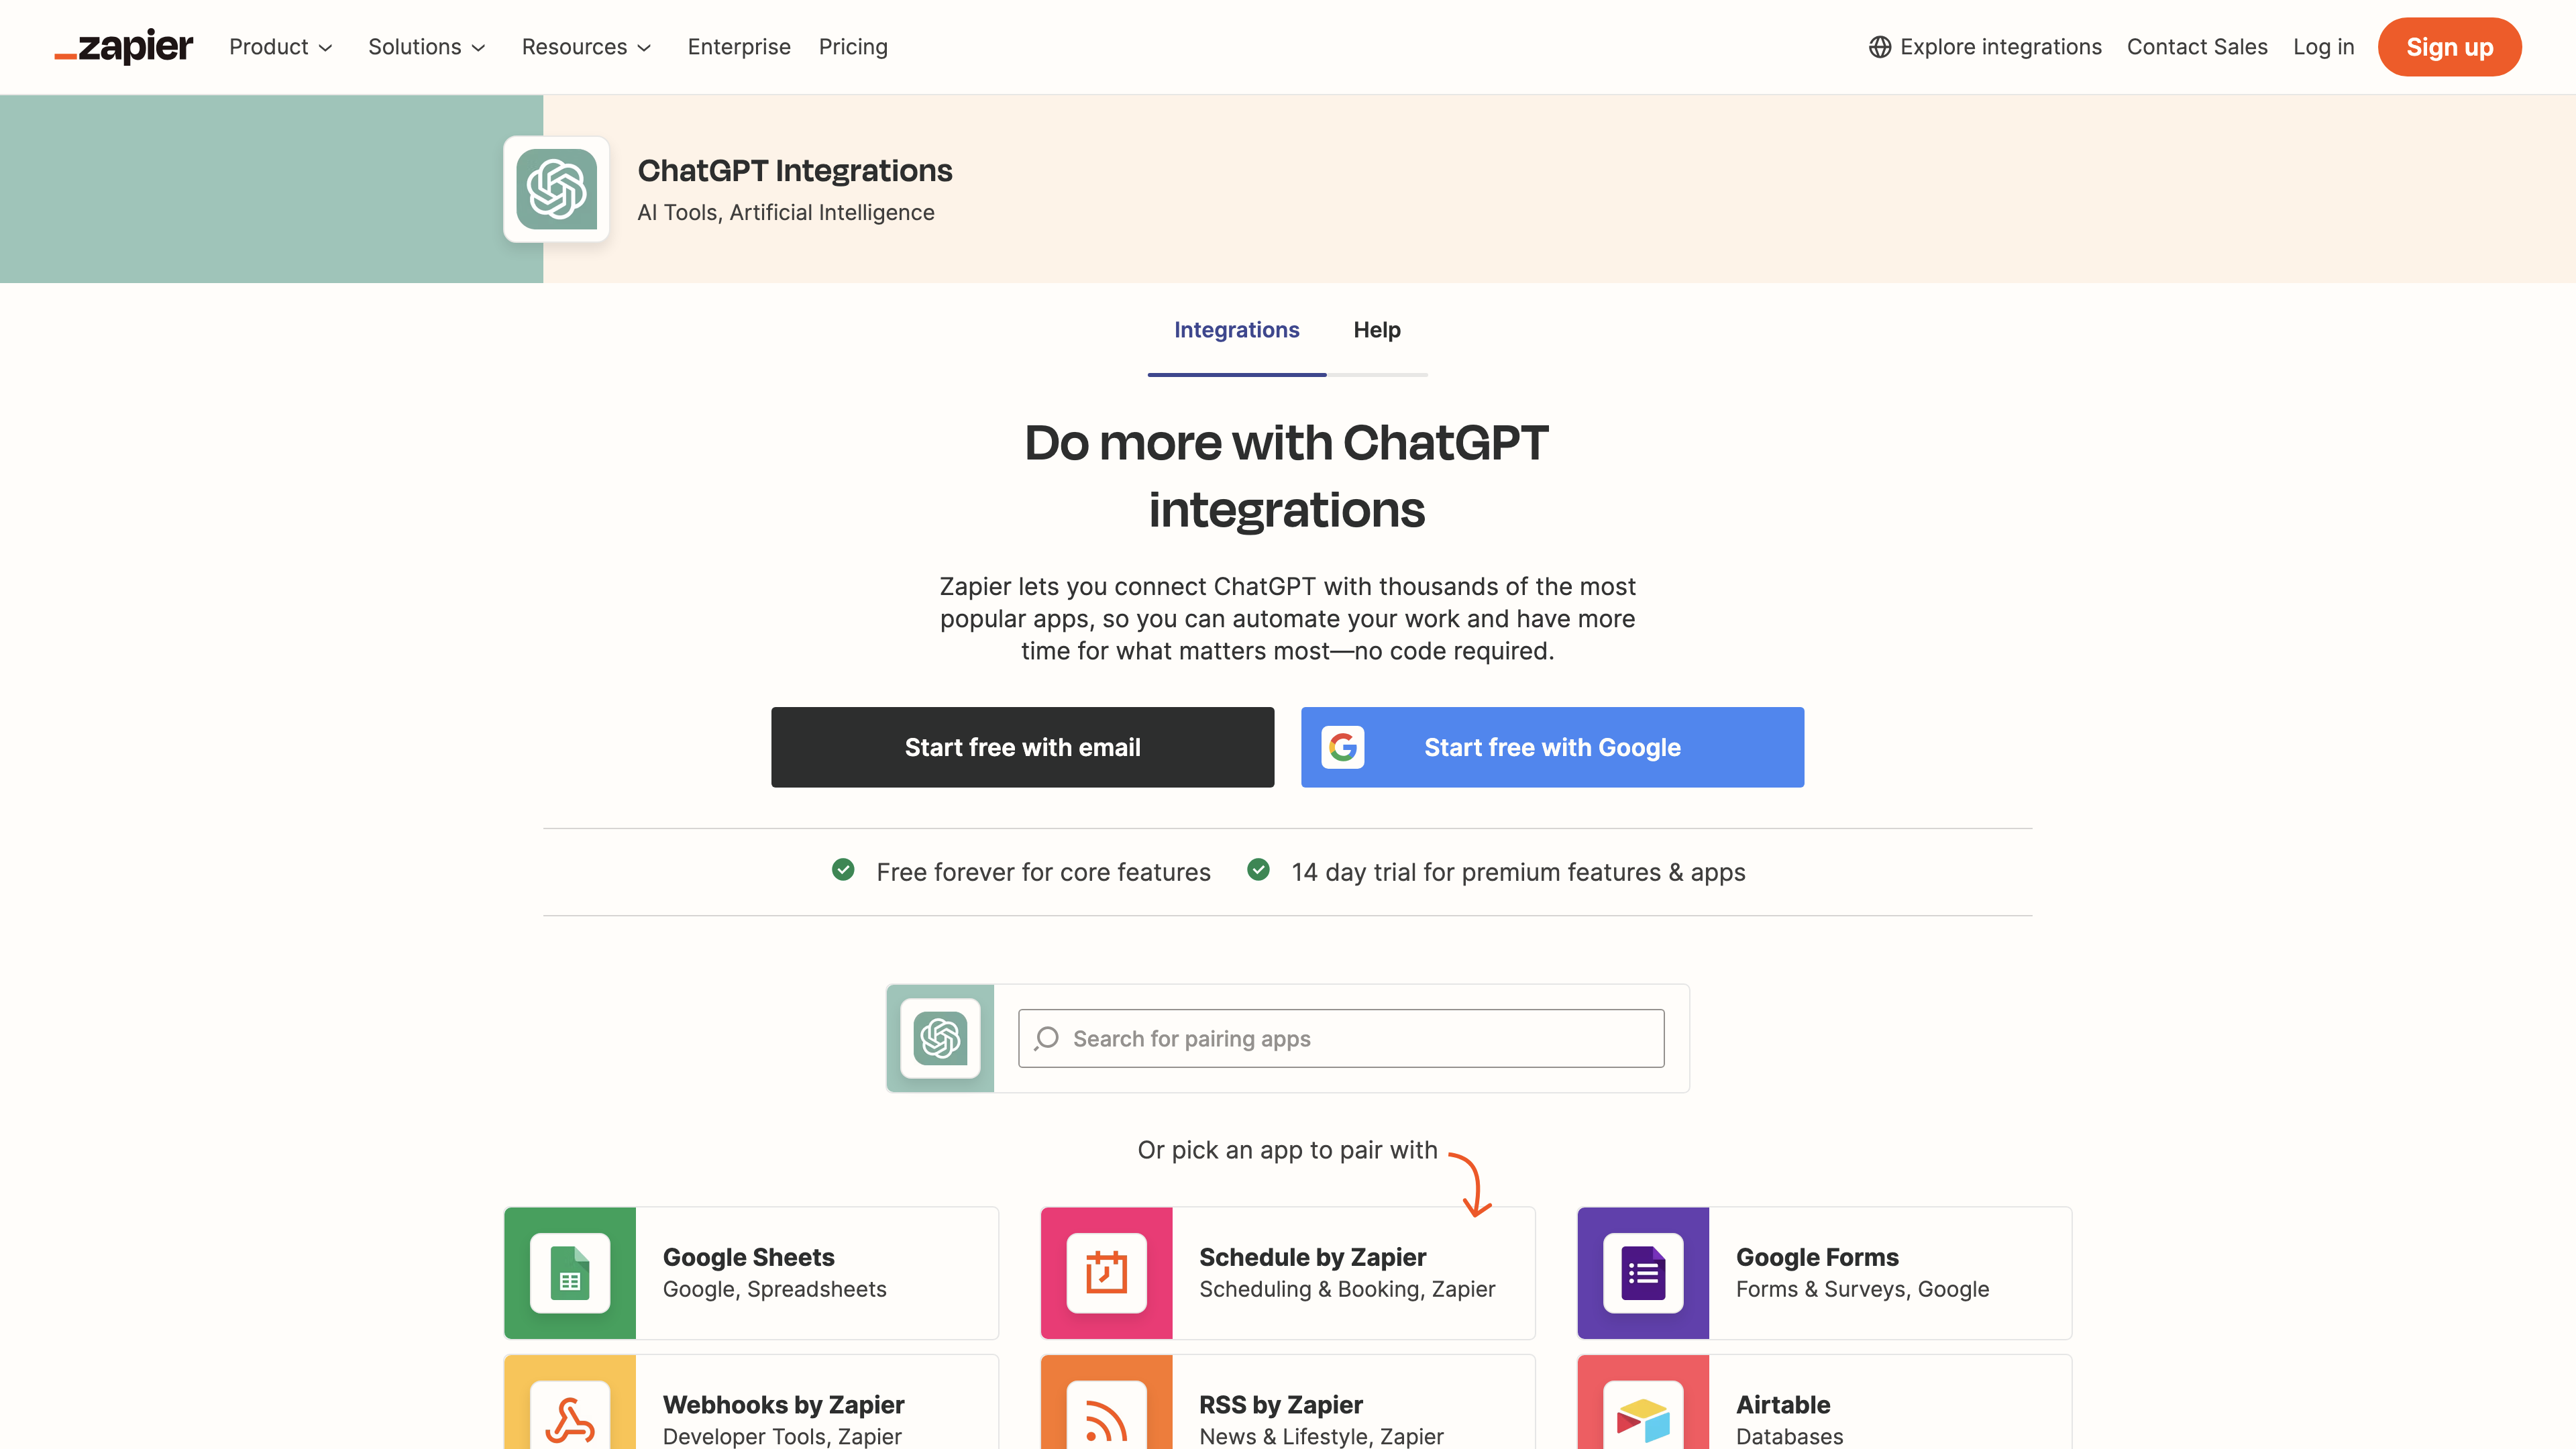Click 'AI Tools, Artificial Intelligence' category text
The width and height of the screenshot is (2576, 1449).
[786, 212]
